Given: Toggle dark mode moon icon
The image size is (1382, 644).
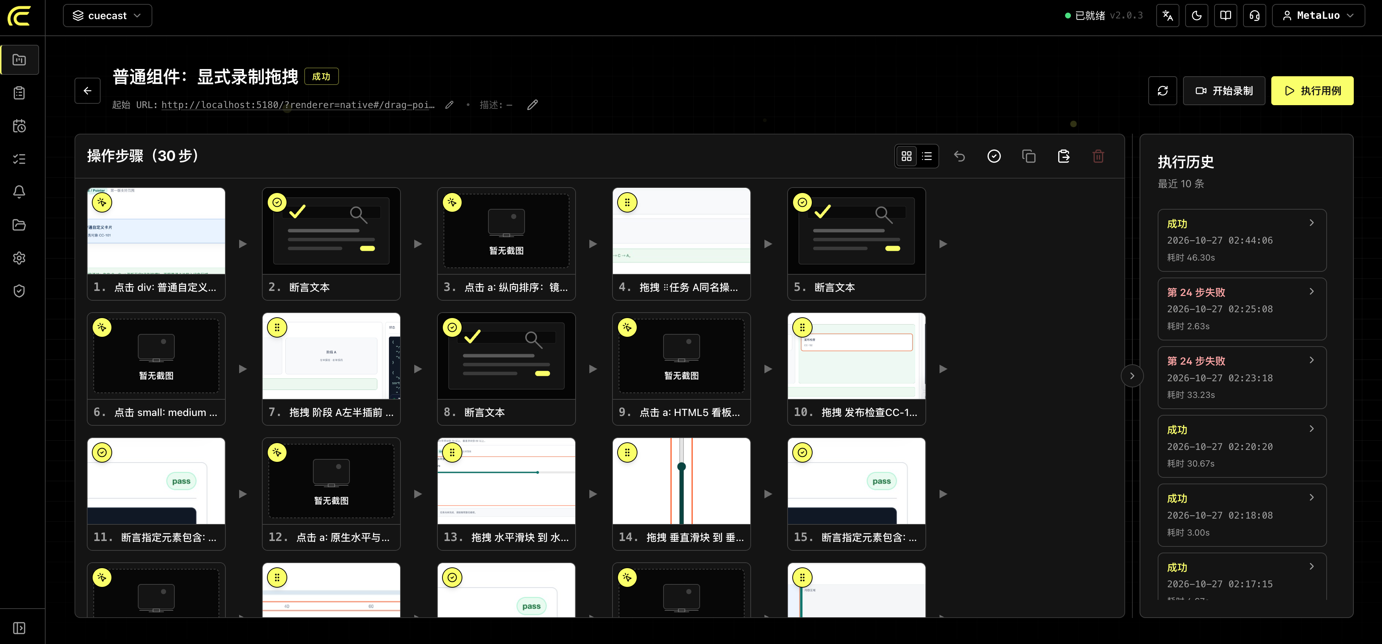Looking at the screenshot, I should (x=1197, y=16).
